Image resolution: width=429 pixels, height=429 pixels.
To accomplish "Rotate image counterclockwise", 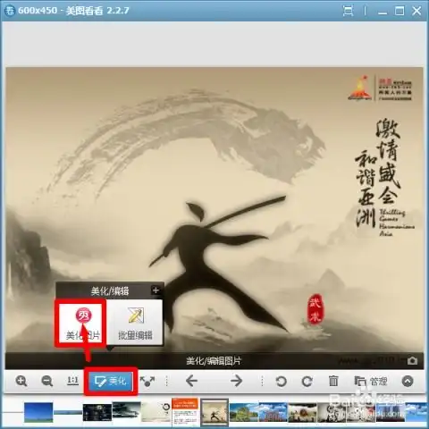I will tap(281, 381).
